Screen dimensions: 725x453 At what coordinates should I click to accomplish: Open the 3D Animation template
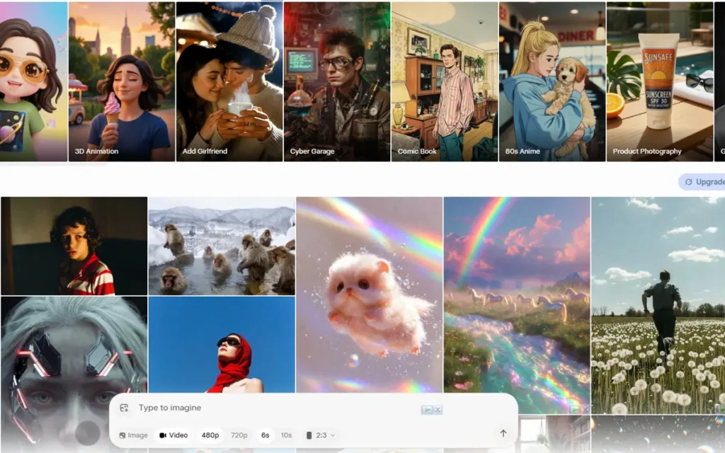[x=120, y=78]
